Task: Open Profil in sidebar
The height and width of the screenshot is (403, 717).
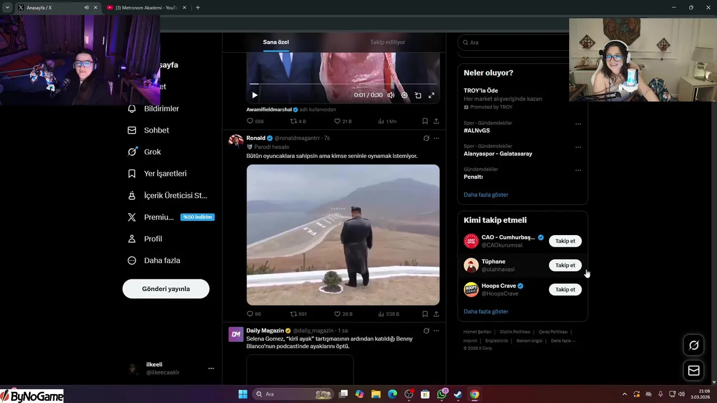Action: coord(145,238)
